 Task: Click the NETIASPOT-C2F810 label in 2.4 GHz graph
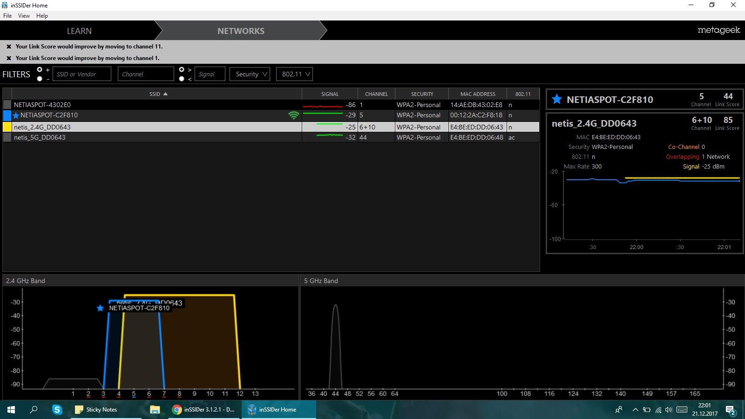(x=139, y=308)
